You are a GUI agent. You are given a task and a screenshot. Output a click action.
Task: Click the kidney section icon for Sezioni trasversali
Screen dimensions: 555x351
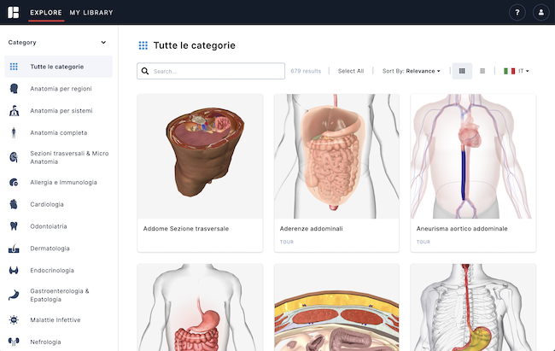click(14, 157)
